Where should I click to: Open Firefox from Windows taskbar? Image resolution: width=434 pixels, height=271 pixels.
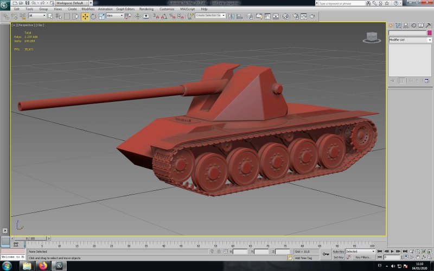click(x=43, y=266)
